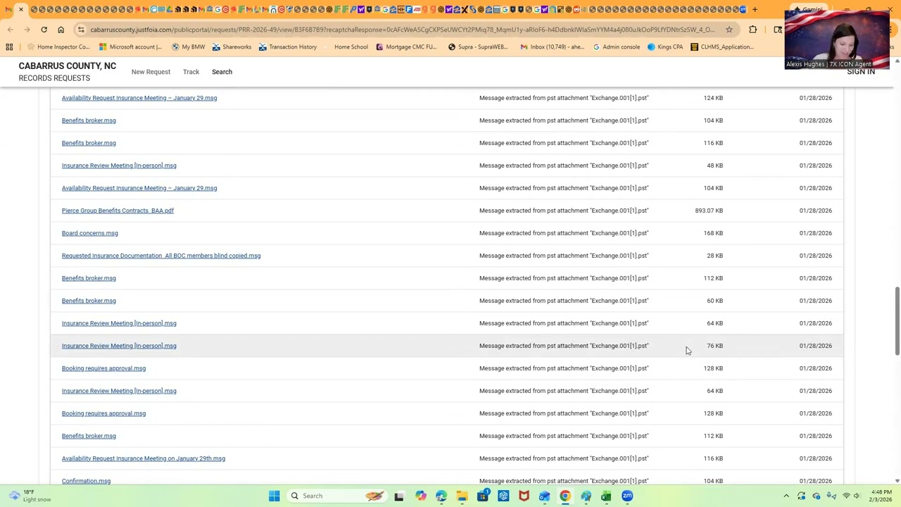The height and width of the screenshot is (507, 901).
Task: Open Excel from the taskbar
Action: coord(606,496)
